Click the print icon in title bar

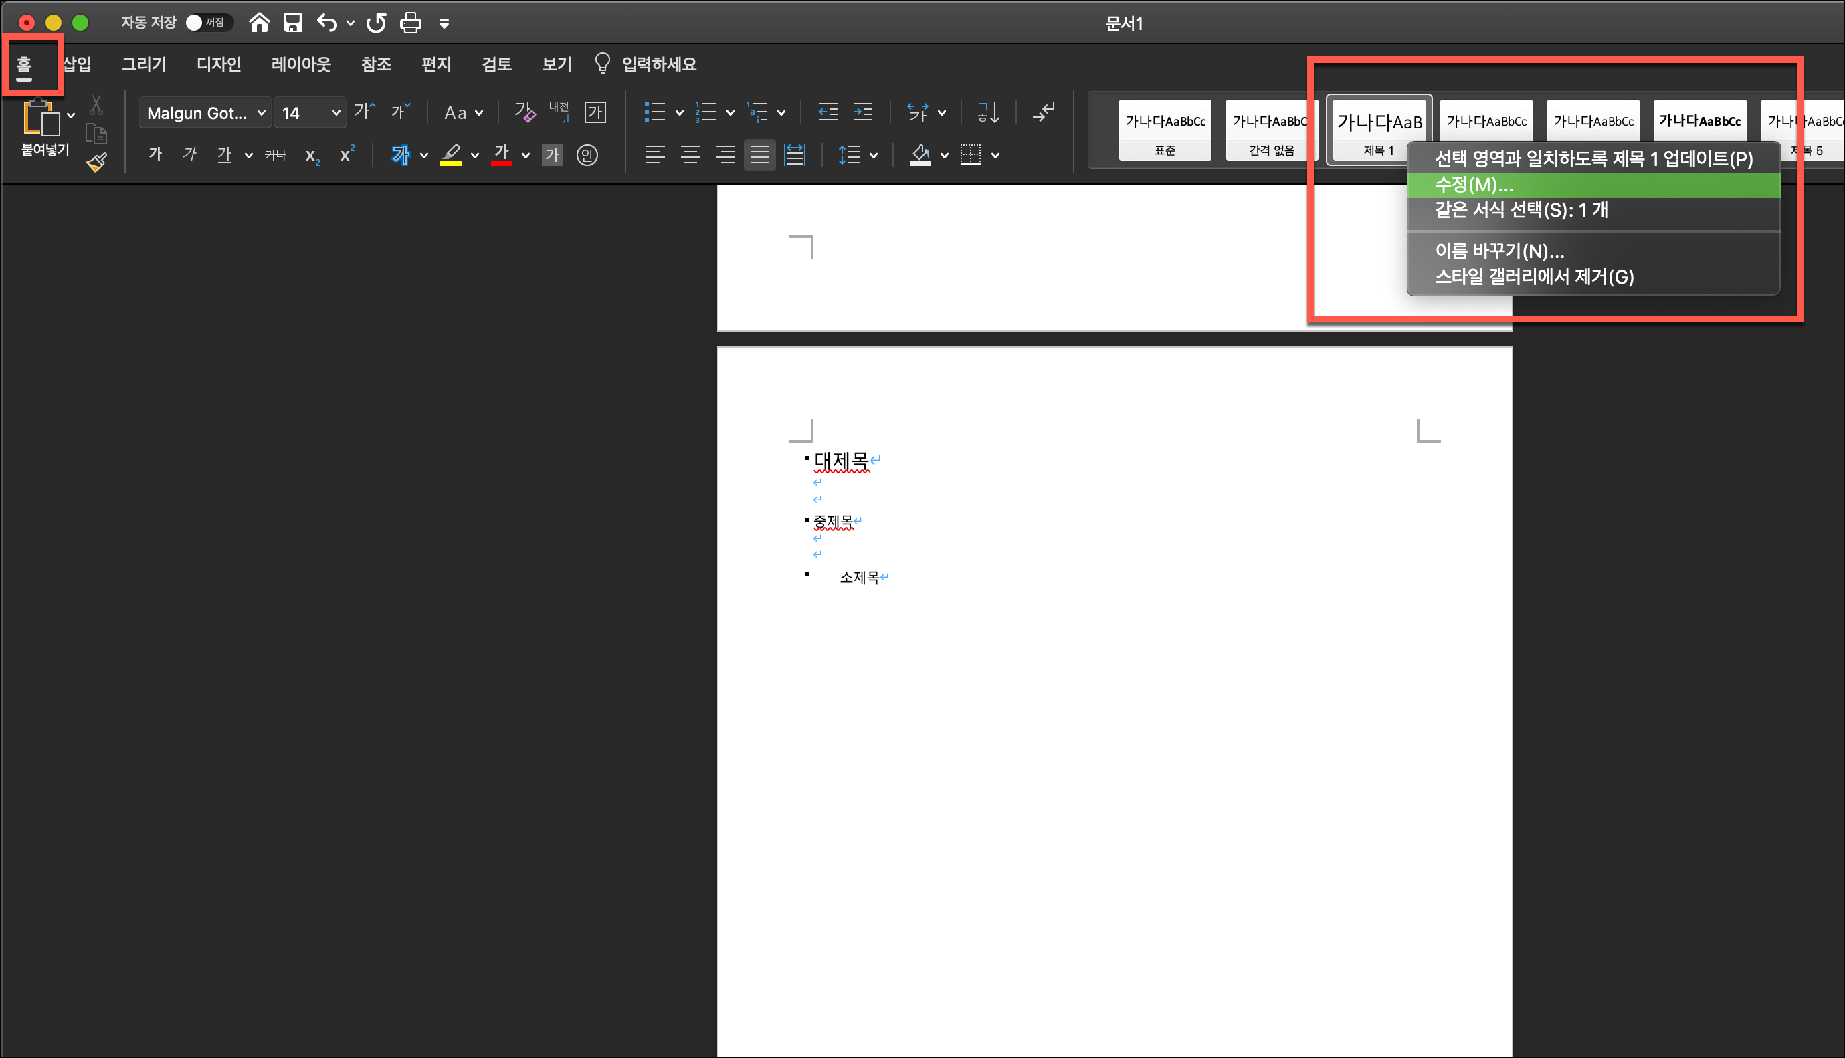pyautogui.click(x=411, y=23)
